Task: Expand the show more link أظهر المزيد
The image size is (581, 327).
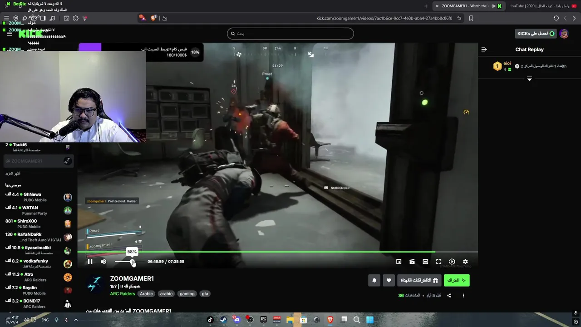Action: click(x=13, y=173)
